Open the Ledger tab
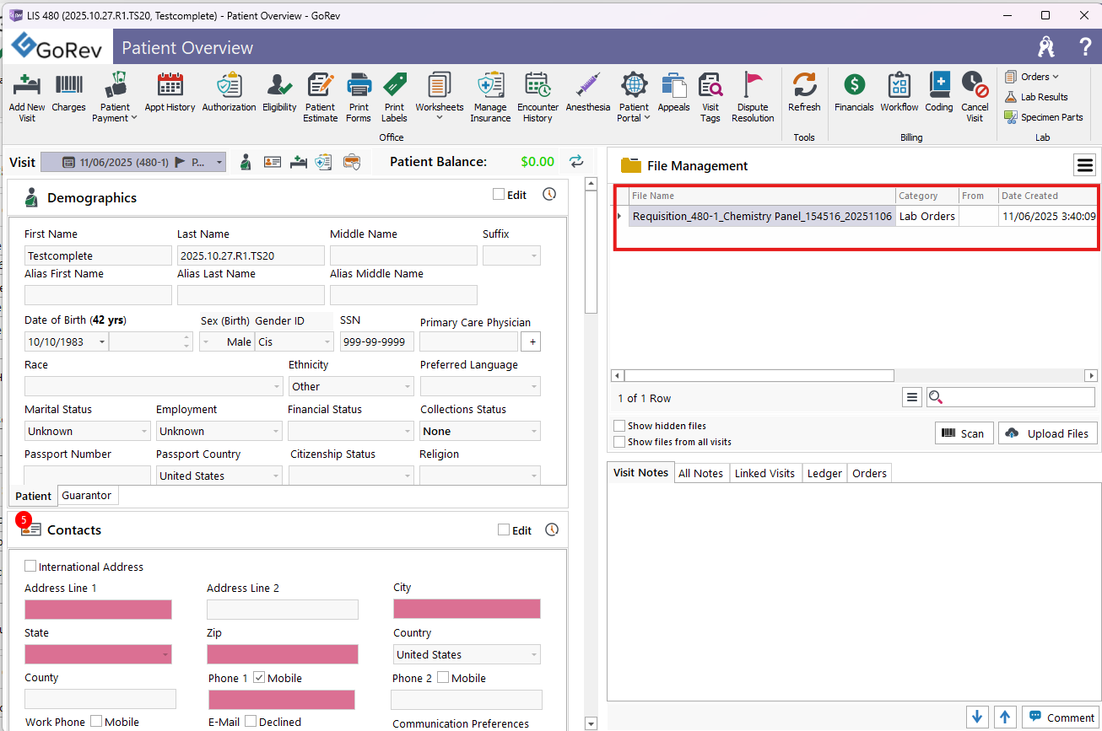 [x=824, y=474]
